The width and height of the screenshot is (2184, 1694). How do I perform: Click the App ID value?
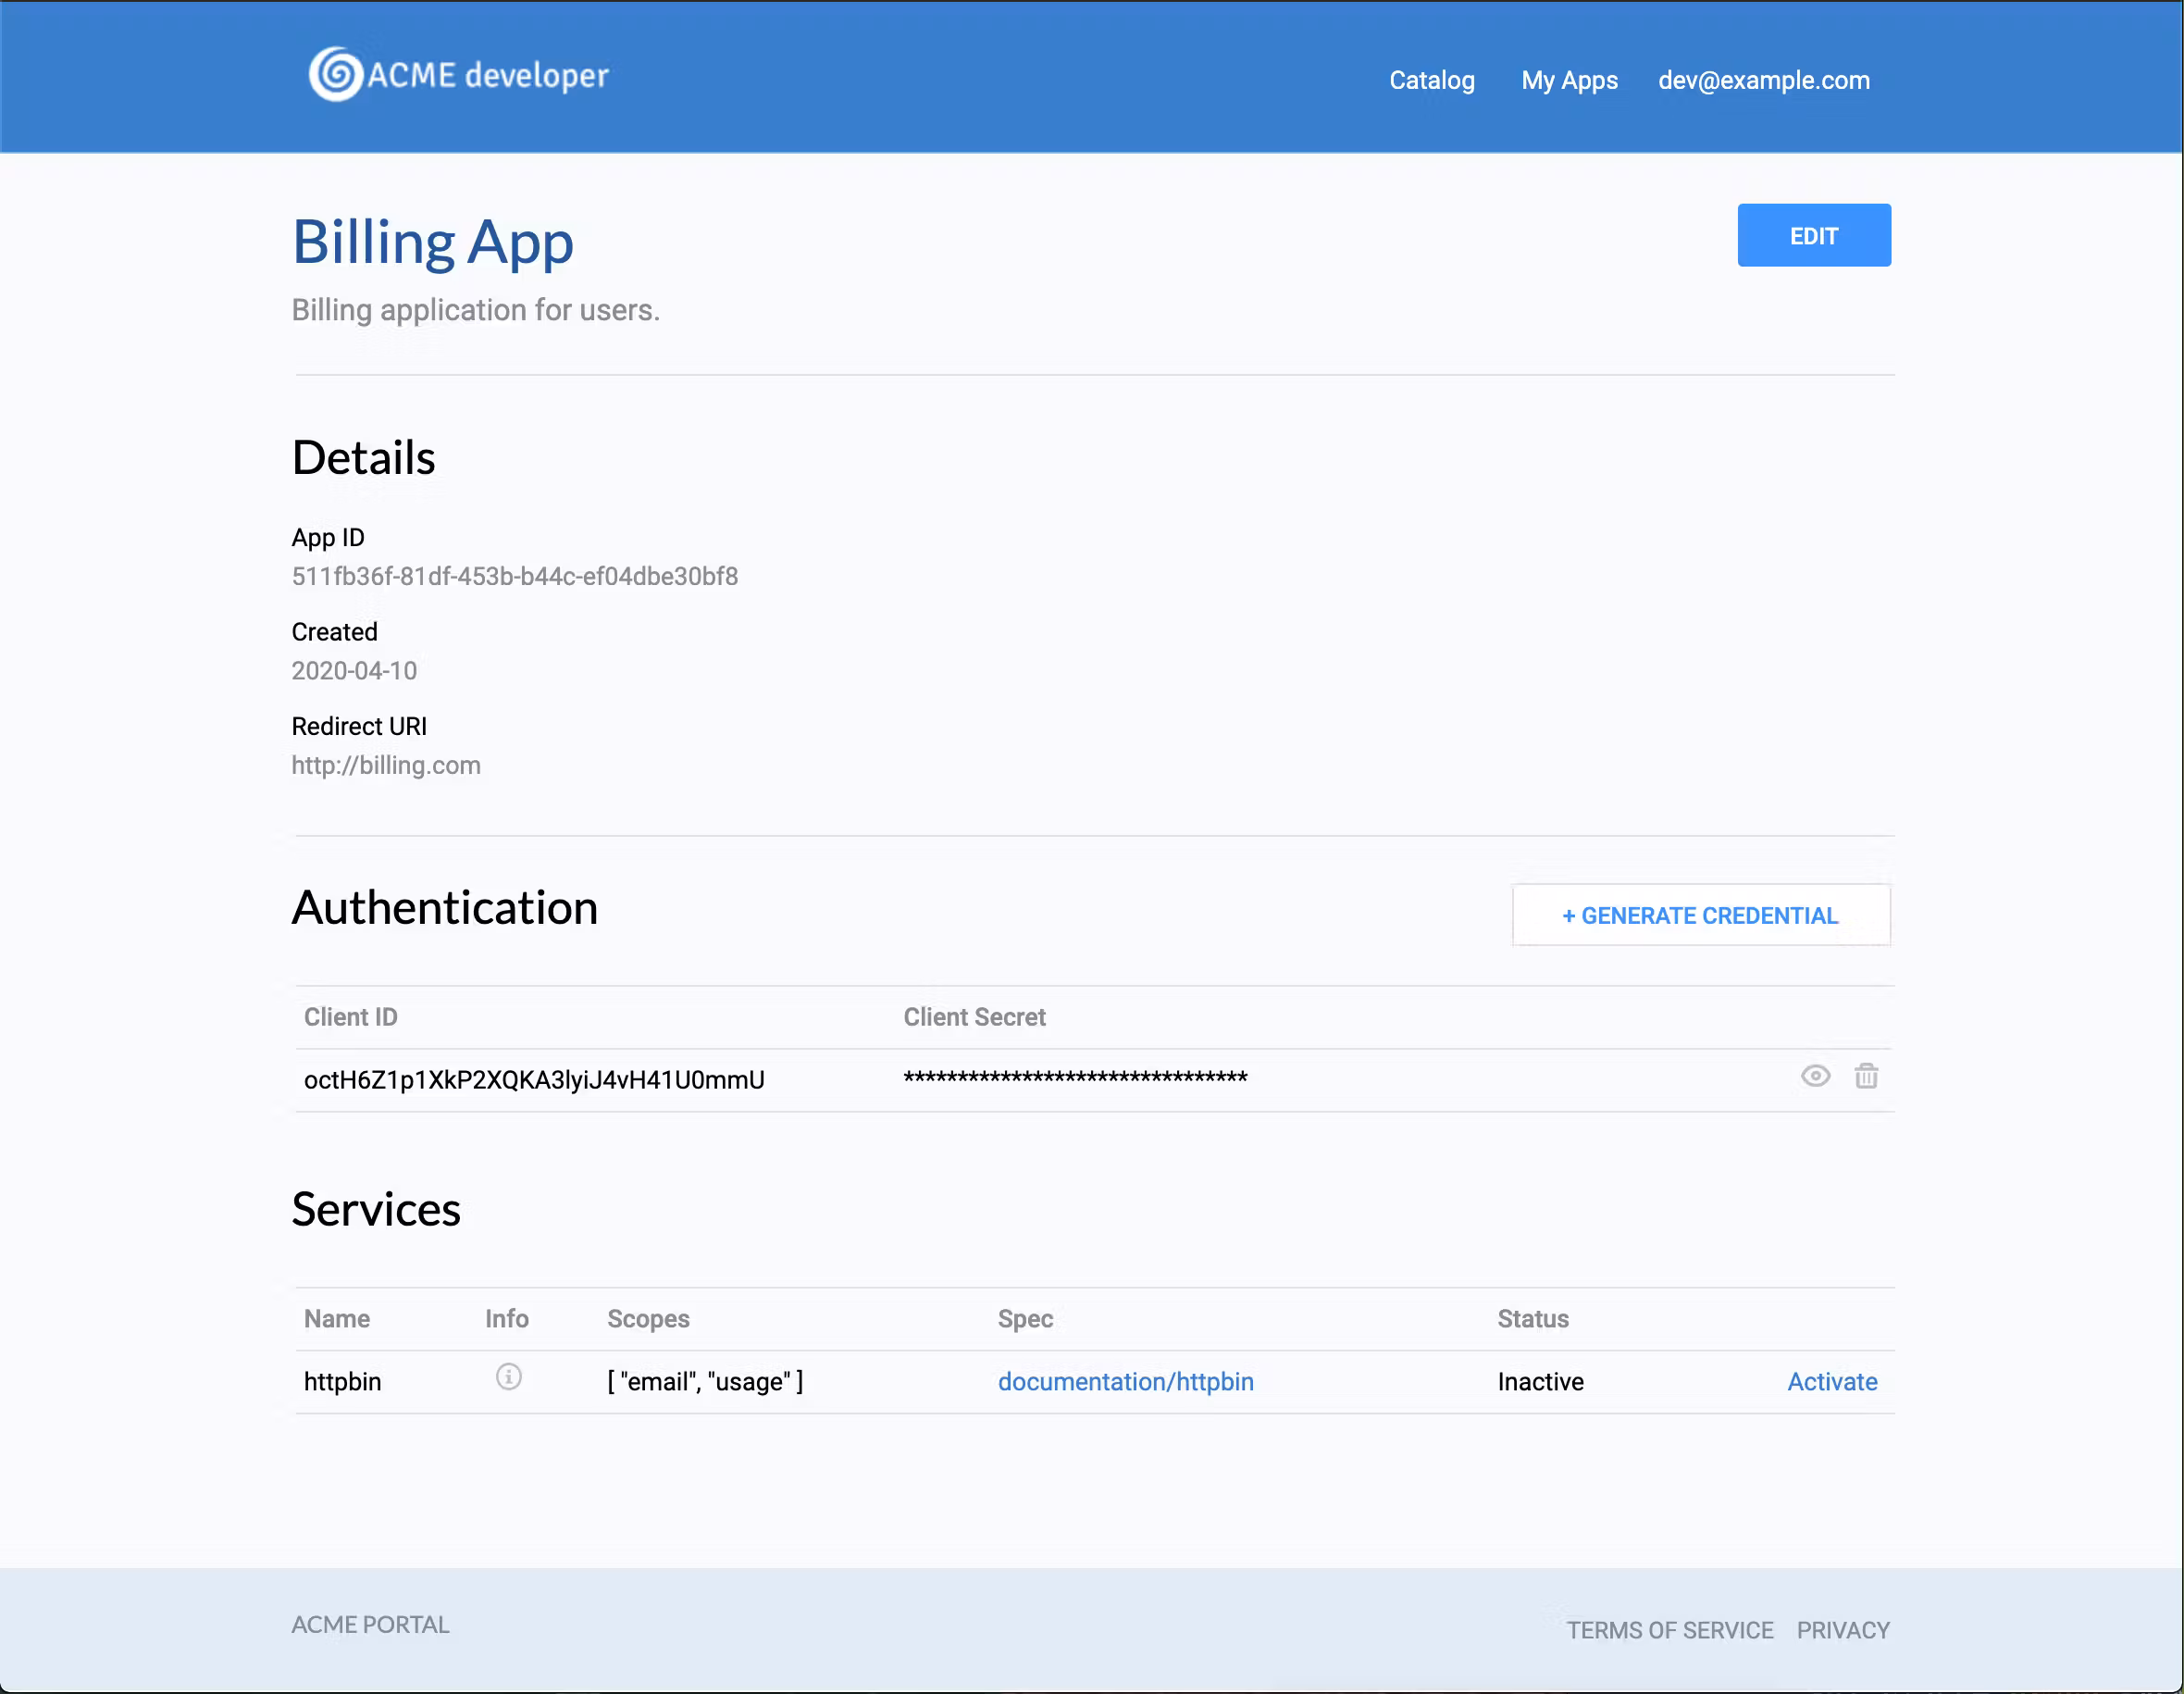pyautogui.click(x=514, y=576)
